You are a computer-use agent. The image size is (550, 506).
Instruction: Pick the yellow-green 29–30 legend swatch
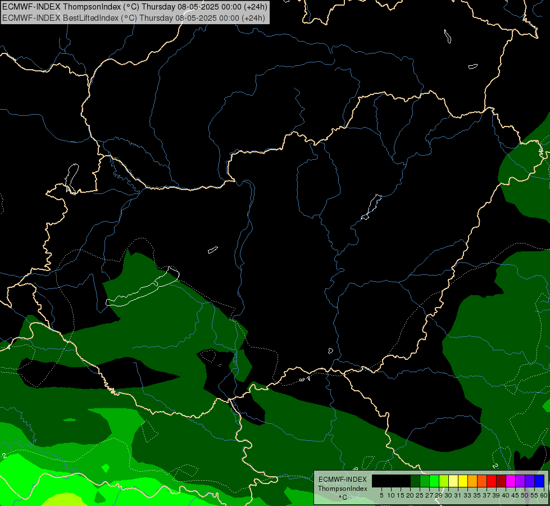(x=444, y=481)
